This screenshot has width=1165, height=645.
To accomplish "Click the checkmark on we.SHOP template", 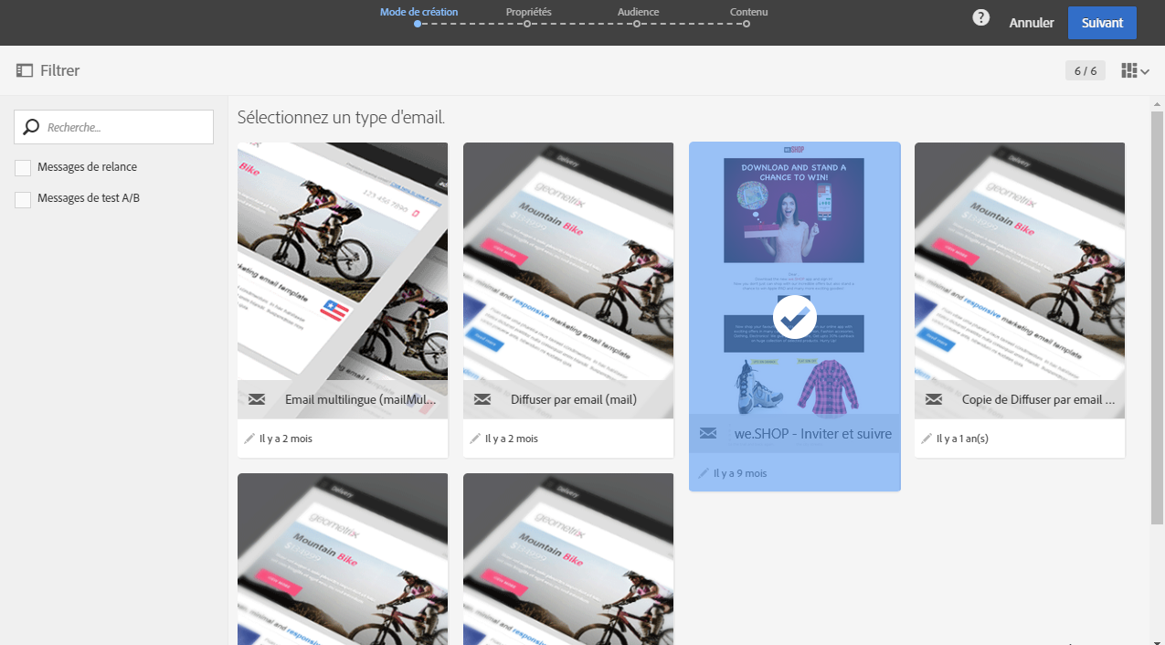I will 795,317.
